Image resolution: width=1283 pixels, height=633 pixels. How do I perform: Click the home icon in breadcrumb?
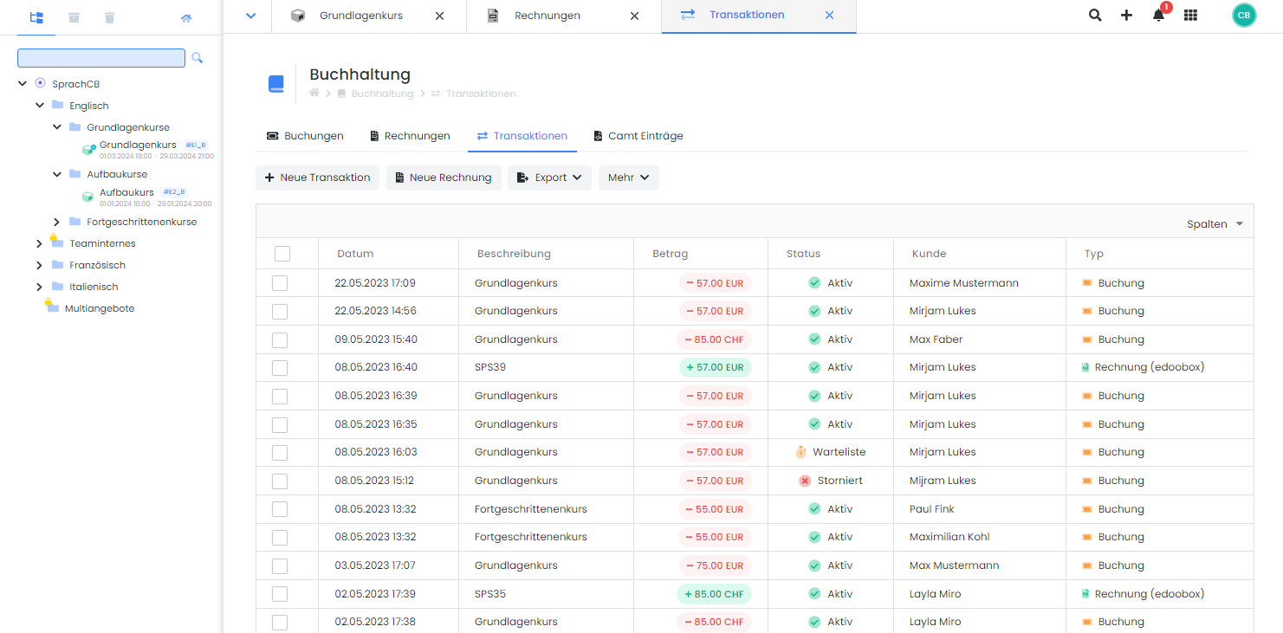(314, 94)
